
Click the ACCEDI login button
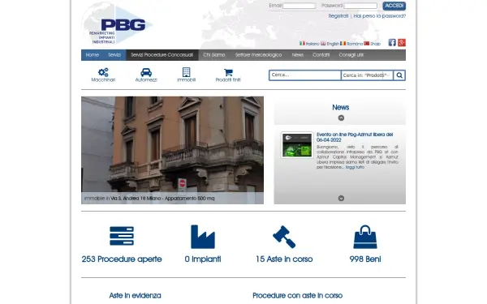pyautogui.click(x=394, y=6)
